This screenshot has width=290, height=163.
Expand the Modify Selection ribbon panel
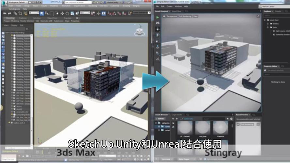point(27,21)
